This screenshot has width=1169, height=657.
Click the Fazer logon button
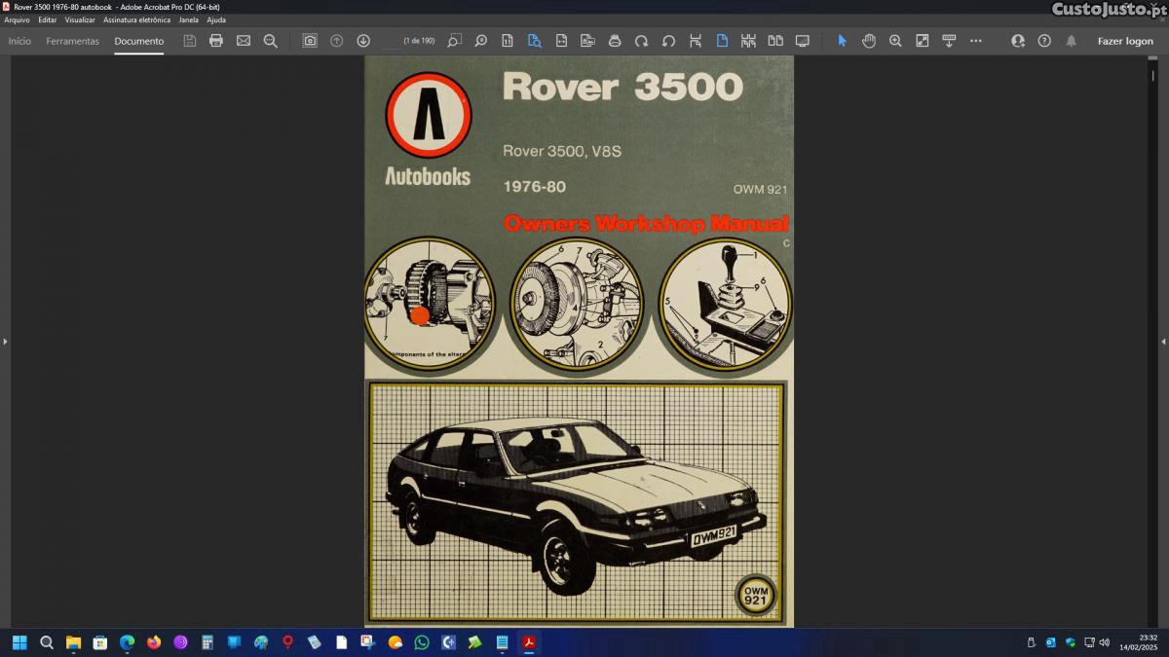tap(1125, 41)
